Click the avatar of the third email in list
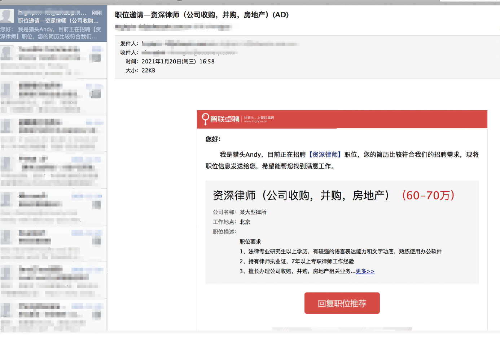Viewport: 500px width, 338px height. tap(7, 90)
